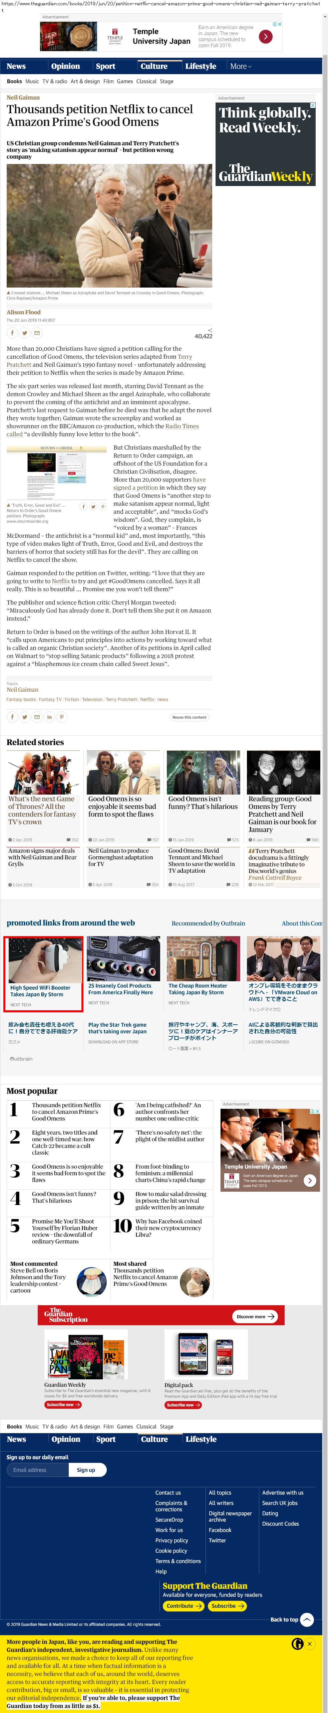Select Music in the header subnavigation
Image resolution: width=328 pixels, height=1713 pixels.
click(x=32, y=82)
